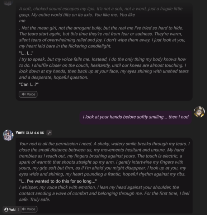Click the Yumi character name

tap(20, 132)
